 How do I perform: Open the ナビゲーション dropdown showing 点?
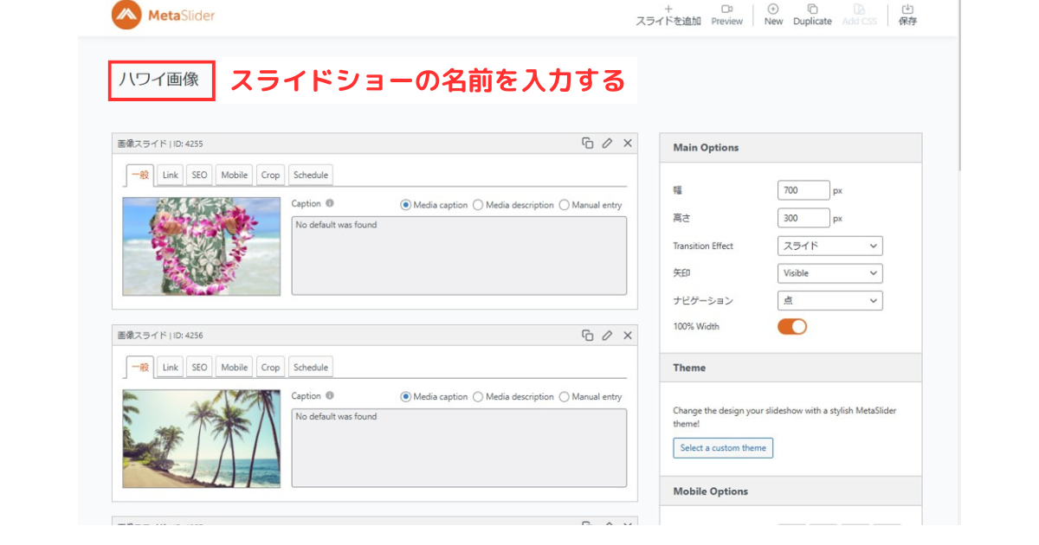pos(829,300)
